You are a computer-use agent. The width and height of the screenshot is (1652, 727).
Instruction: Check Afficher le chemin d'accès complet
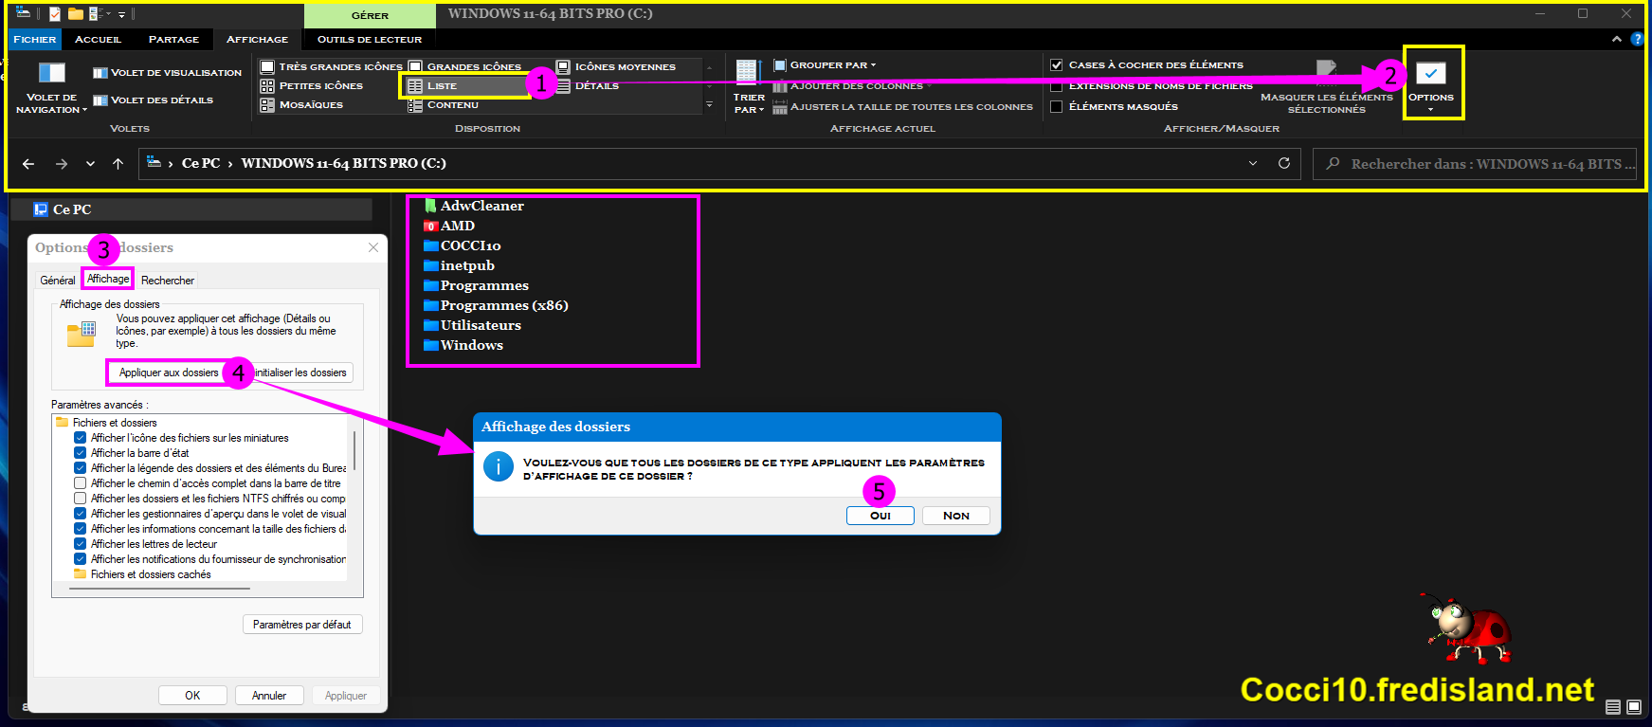pos(81,483)
